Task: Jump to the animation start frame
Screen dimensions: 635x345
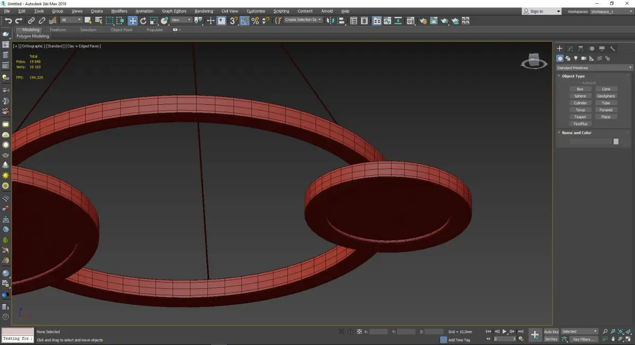Action: [488, 331]
